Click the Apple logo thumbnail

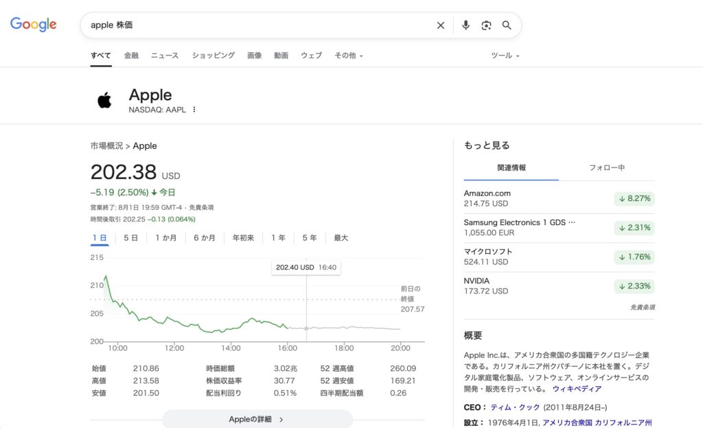click(104, 100)
